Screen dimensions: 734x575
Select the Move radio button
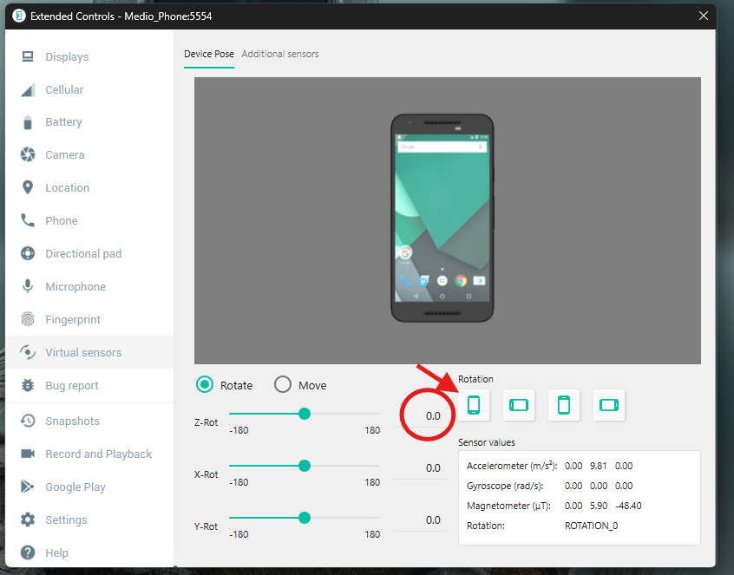283,385
